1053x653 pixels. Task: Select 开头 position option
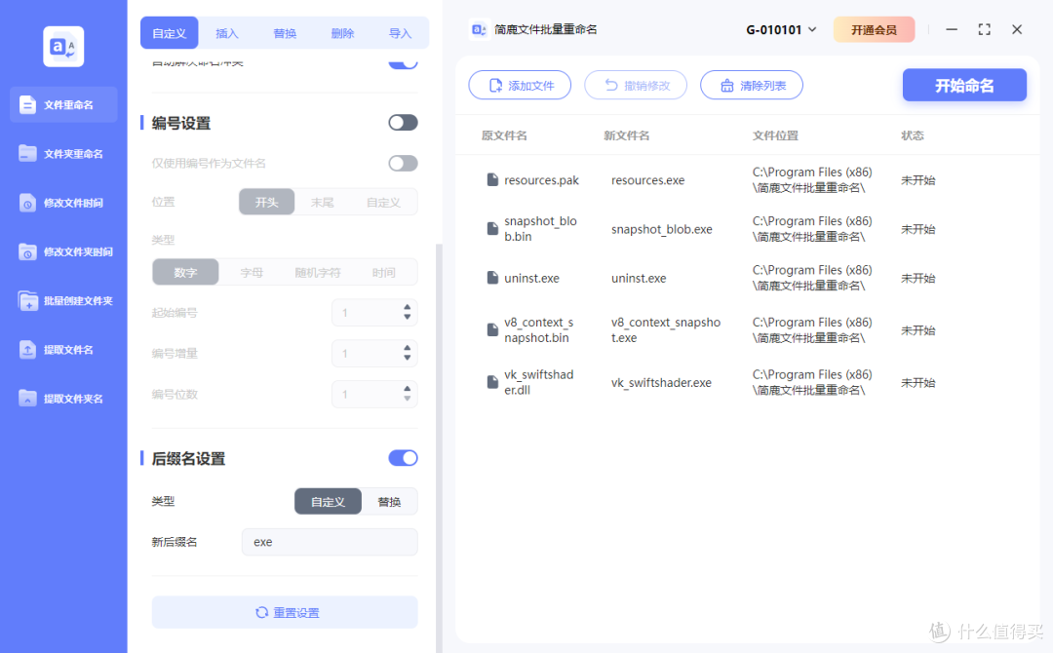click(x=266, y=202)
